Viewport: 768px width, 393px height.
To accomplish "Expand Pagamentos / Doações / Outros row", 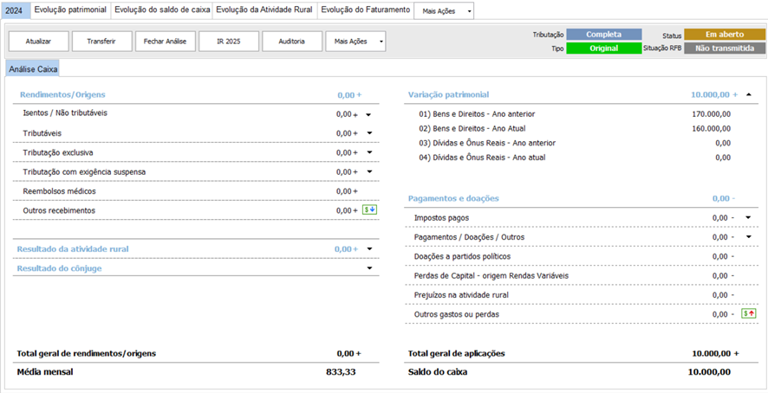I will (748, 236).
